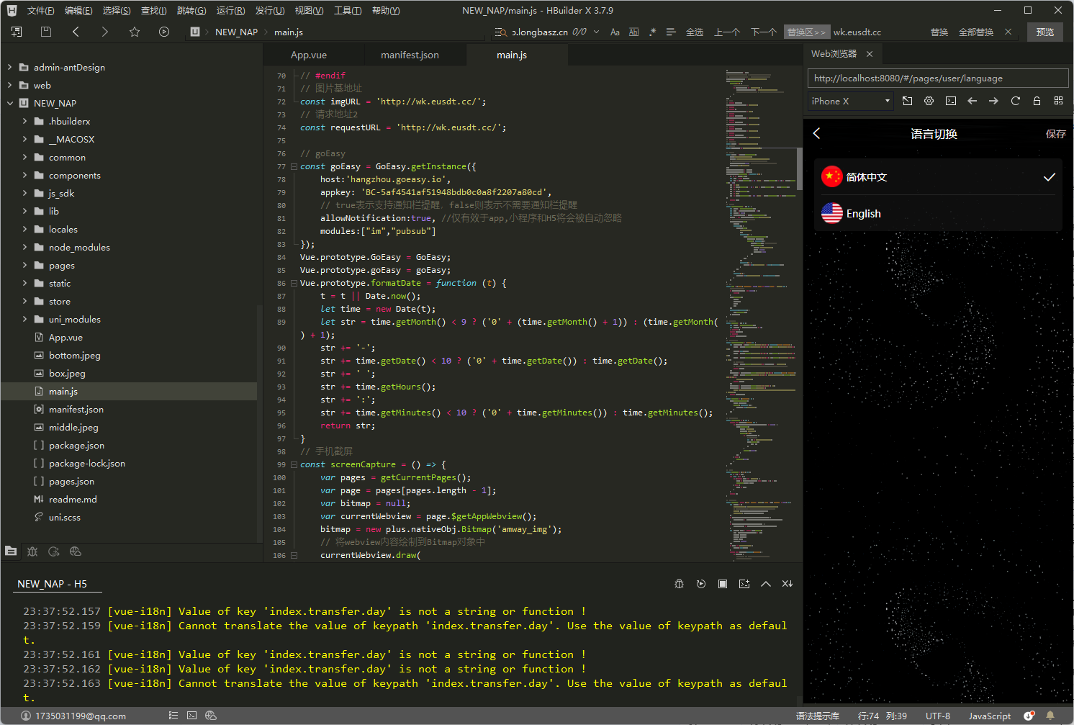Fold the goEasy code block at line 77

point(294,166)
